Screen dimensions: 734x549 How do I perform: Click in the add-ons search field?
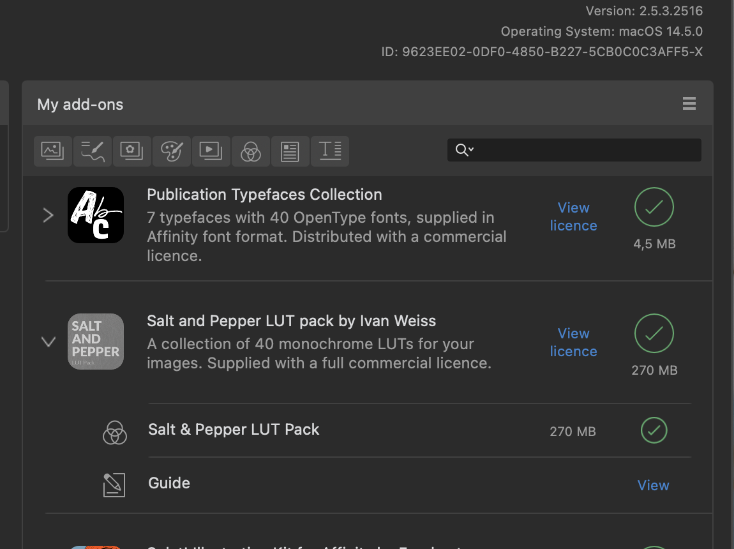pos(574,150)
